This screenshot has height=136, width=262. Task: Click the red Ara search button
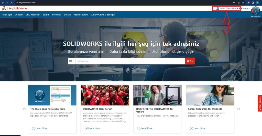(x=190, y=61)
